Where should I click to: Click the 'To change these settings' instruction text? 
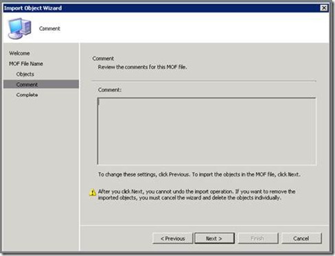pyautogui.click(x=199, y=174)
